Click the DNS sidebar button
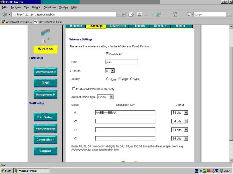Screen dimensions: 233x174 click(x=46, y=83)
